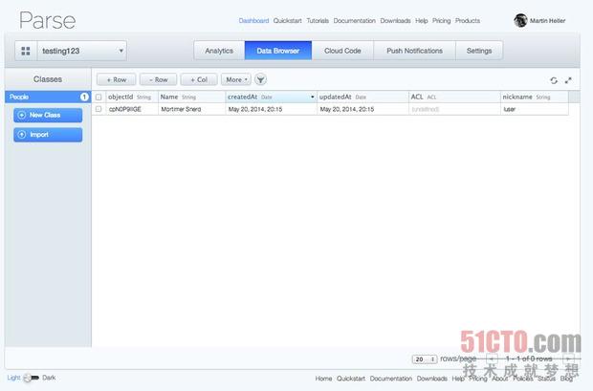Select the Mortimer Snerd name cell

(191, 109)
